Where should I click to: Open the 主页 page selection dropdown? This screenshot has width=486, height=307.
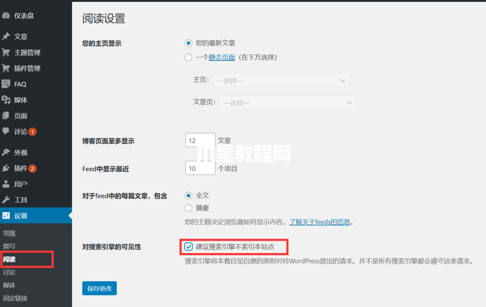(281, 81)
